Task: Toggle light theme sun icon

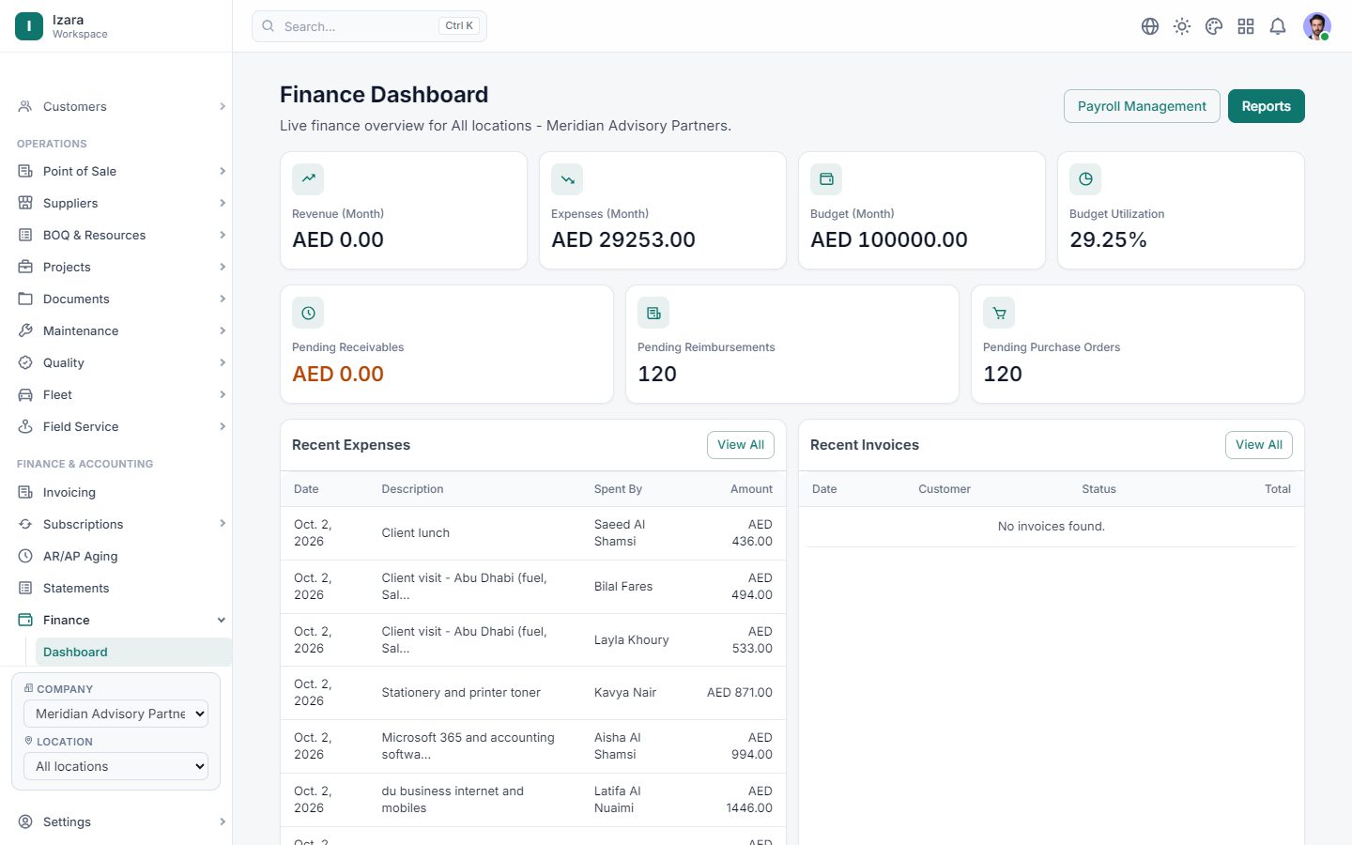Action: tap(1182, 26)
